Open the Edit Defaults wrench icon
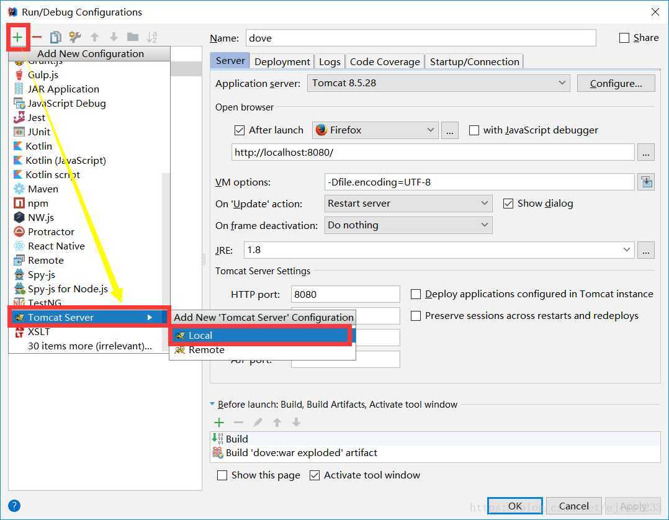Screen dimensions: 669x520 click(x=75, y=37)
